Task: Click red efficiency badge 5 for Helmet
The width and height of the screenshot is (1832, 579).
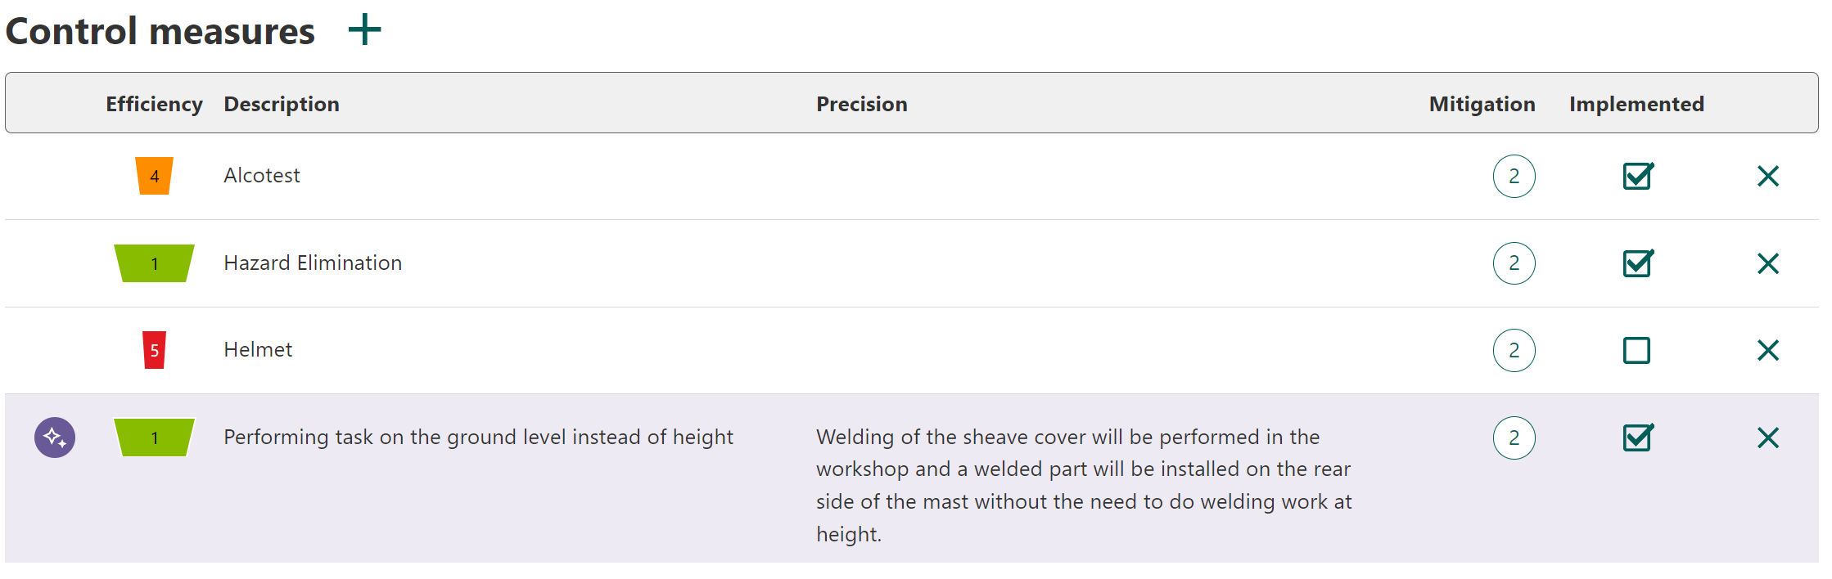Action: 154,350
